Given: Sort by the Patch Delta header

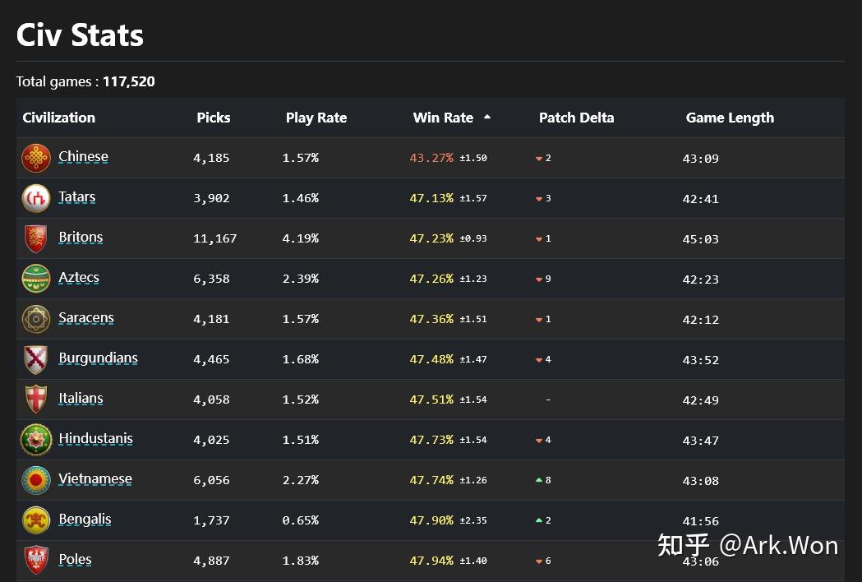Looking at the screenshot, I should [576, 118].
